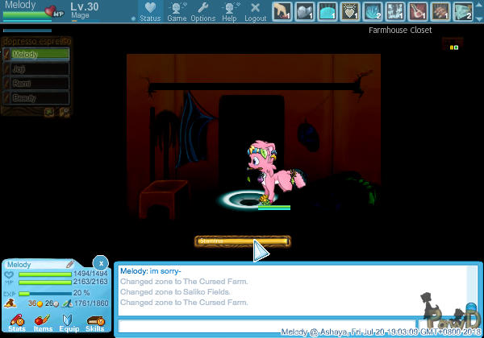Click the chat text input field
The image size is (484, 338).
(274, 325)
